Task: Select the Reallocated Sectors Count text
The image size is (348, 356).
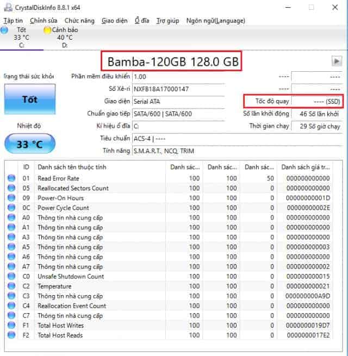Action: [73, 188]
